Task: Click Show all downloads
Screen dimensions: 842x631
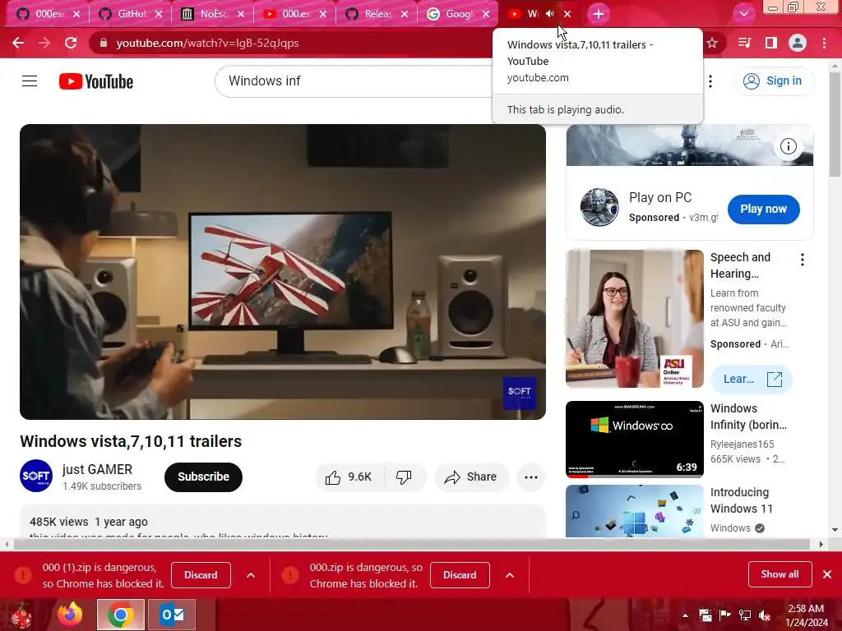Action: [x=780, y=574]
